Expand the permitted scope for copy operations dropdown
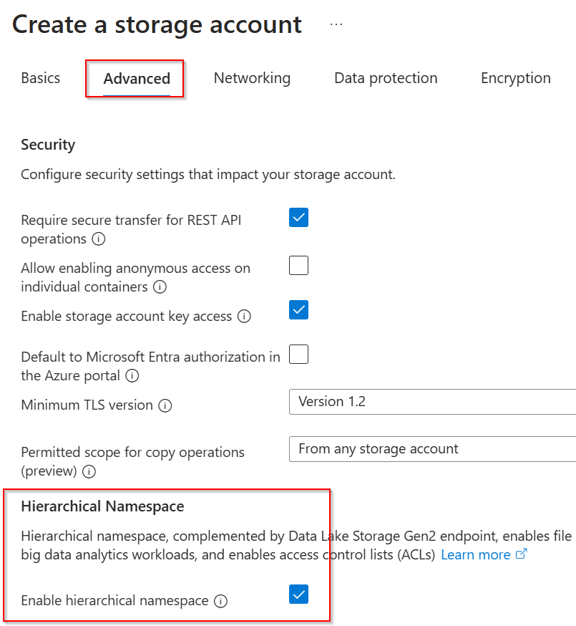 tap(429, 449)
